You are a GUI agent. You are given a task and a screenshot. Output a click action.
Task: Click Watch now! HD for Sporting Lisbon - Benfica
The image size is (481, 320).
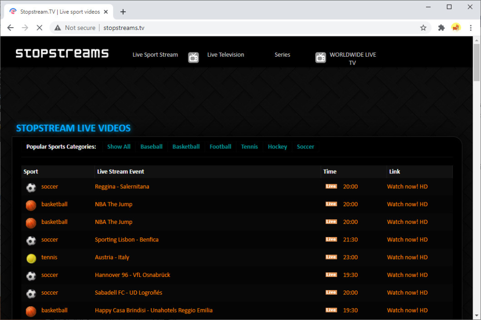tap(407, 239)
